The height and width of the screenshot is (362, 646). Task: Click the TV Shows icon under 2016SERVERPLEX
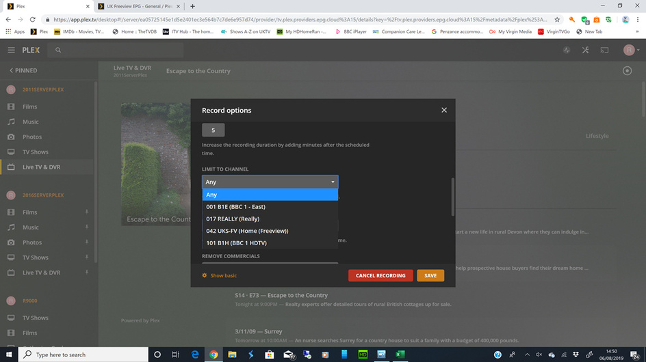[x=11, y=257]
